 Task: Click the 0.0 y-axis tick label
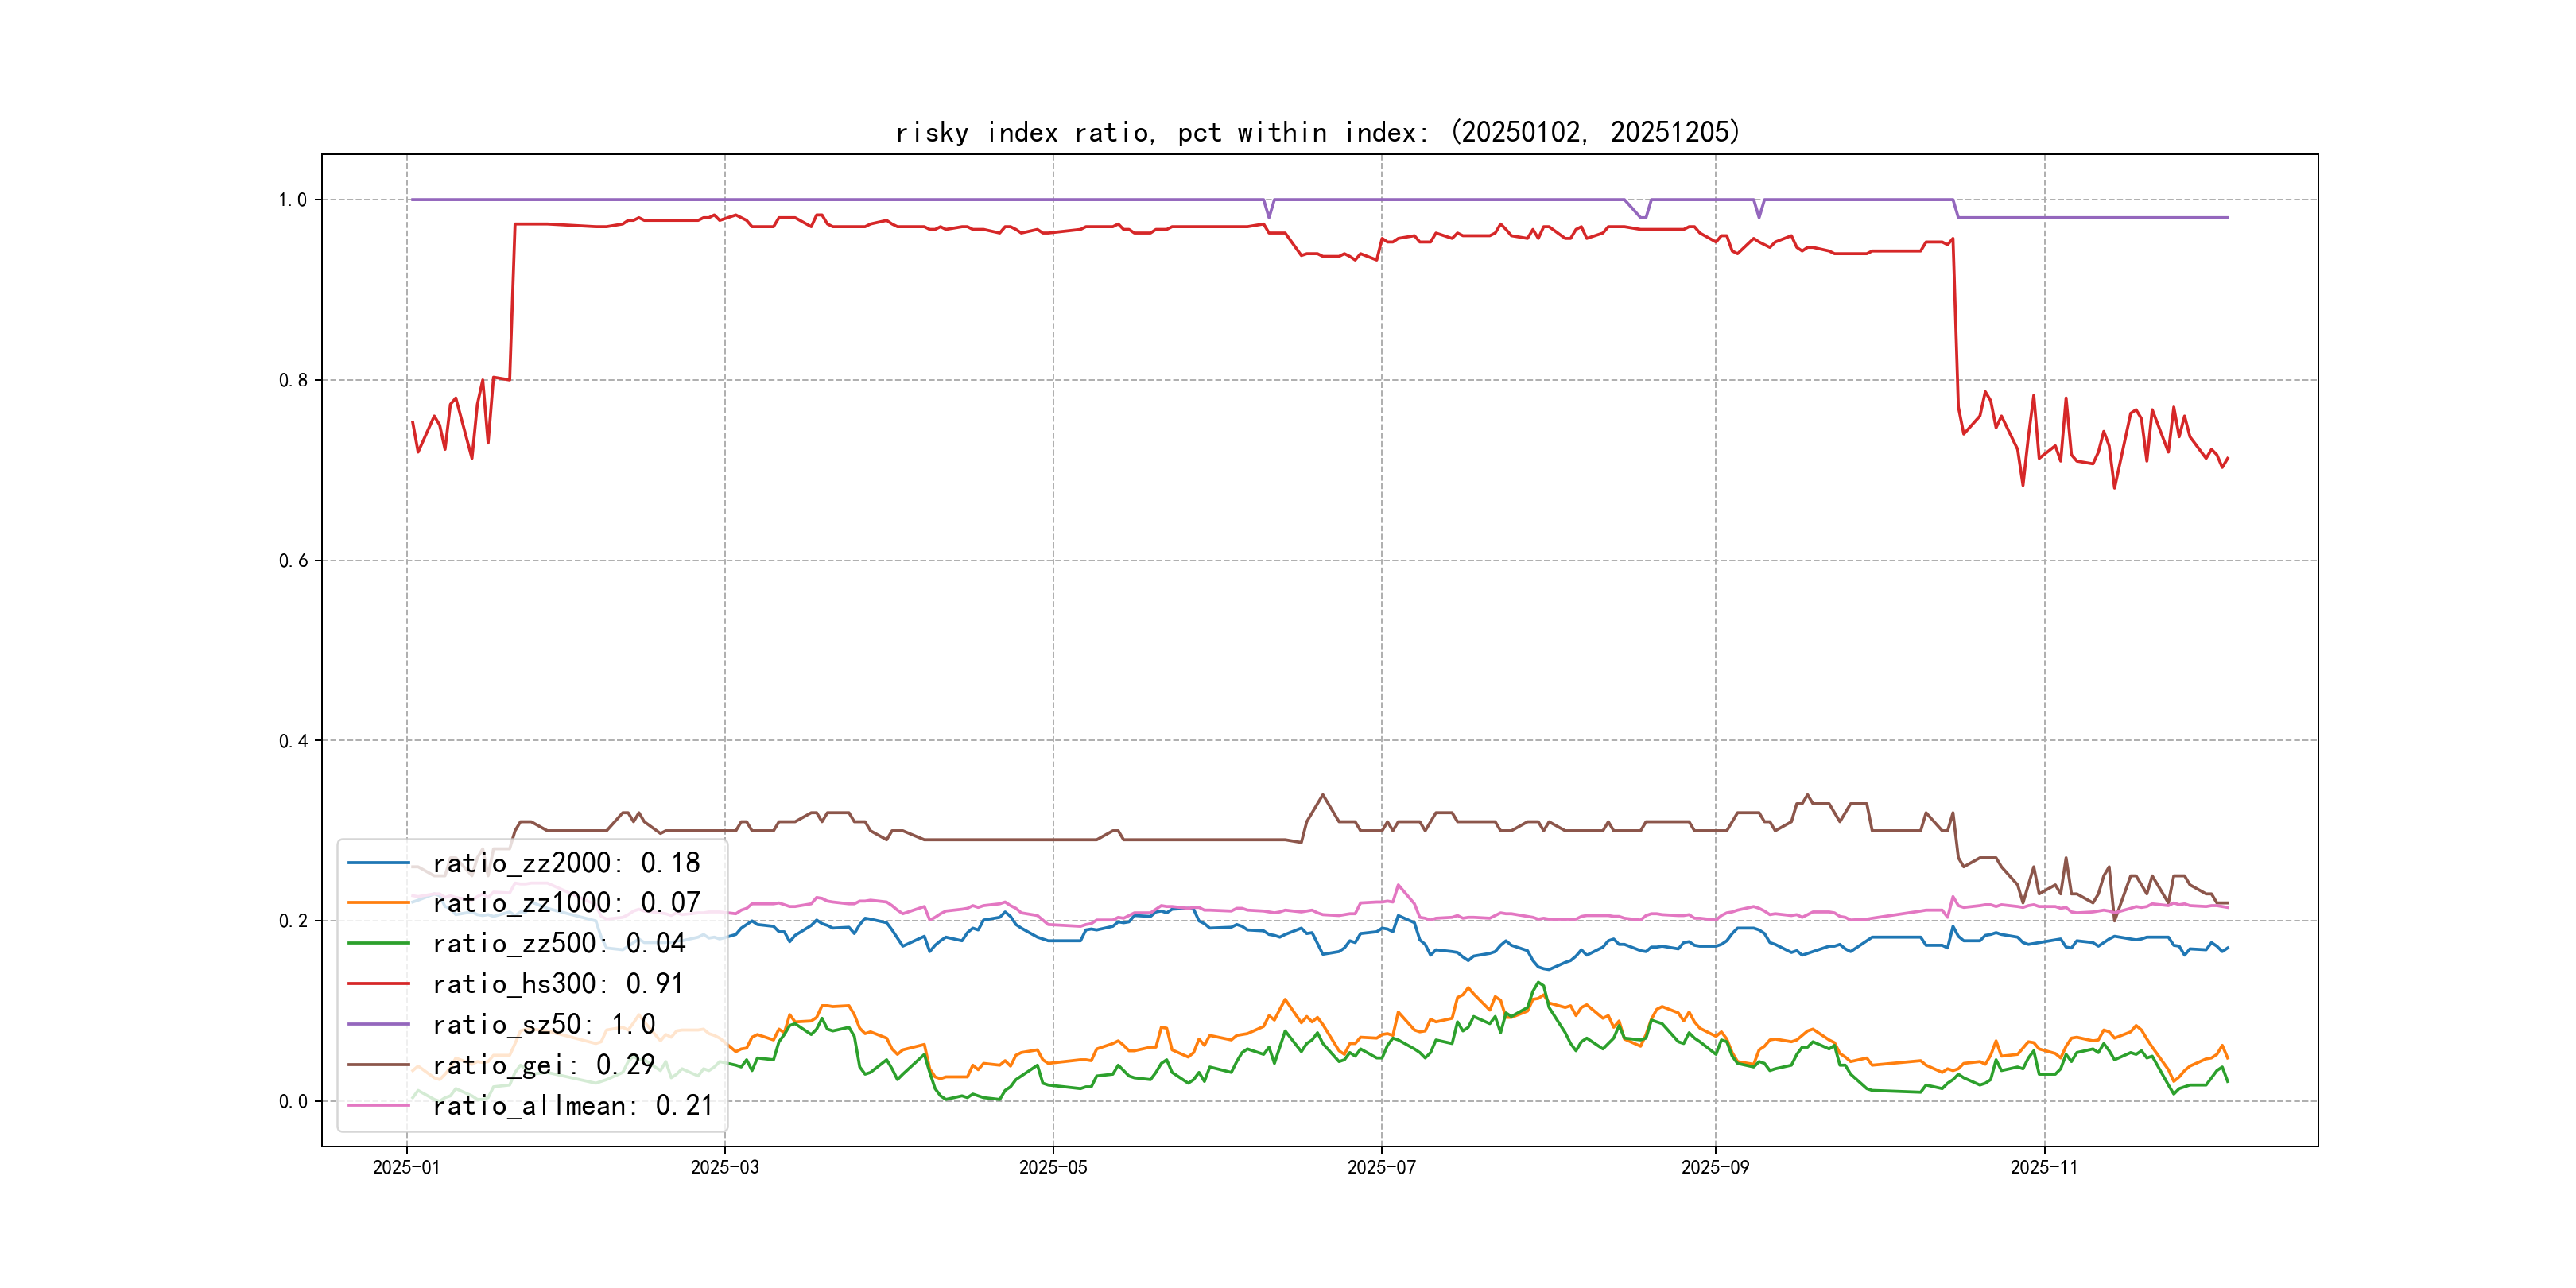click(293, 1102)
